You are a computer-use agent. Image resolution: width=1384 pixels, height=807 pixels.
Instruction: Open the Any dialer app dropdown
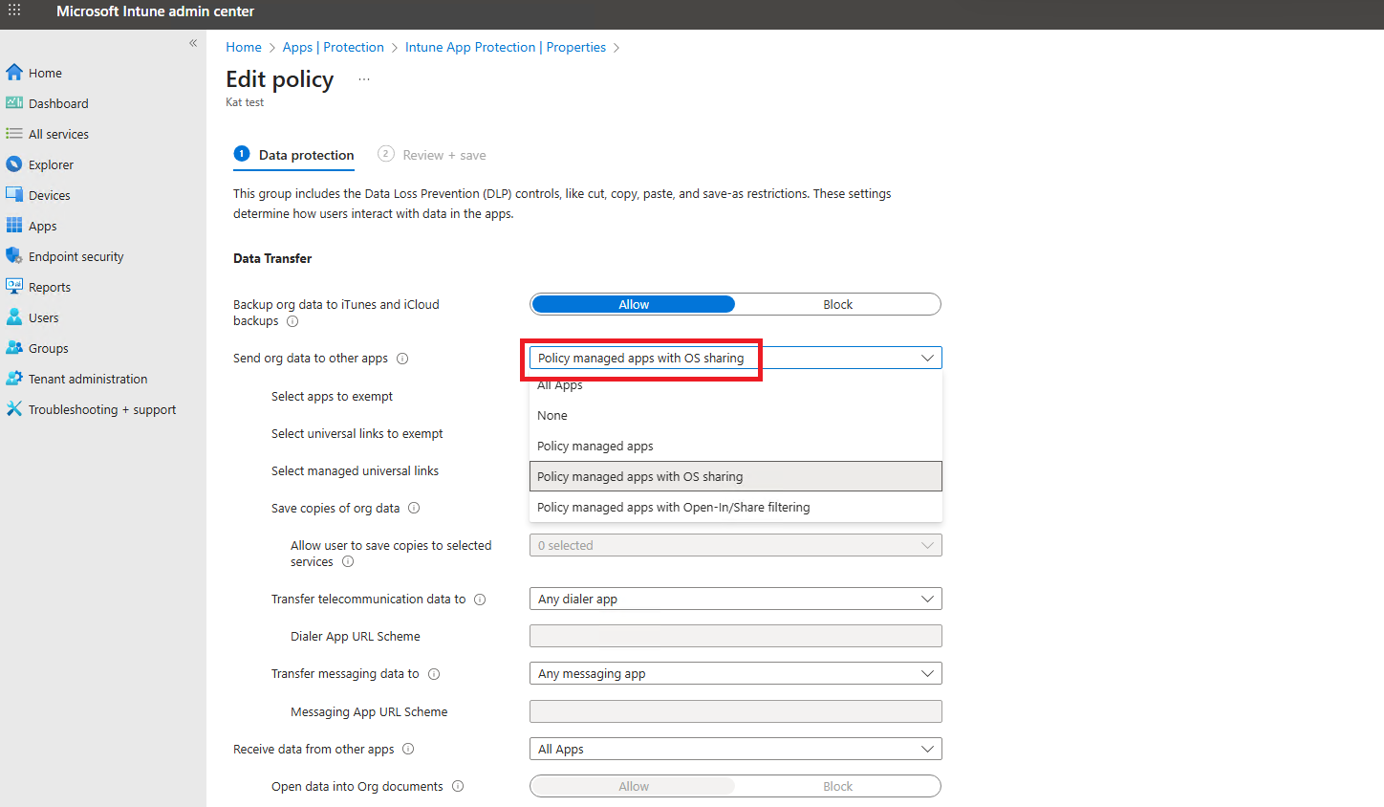[x=736, y=599]
